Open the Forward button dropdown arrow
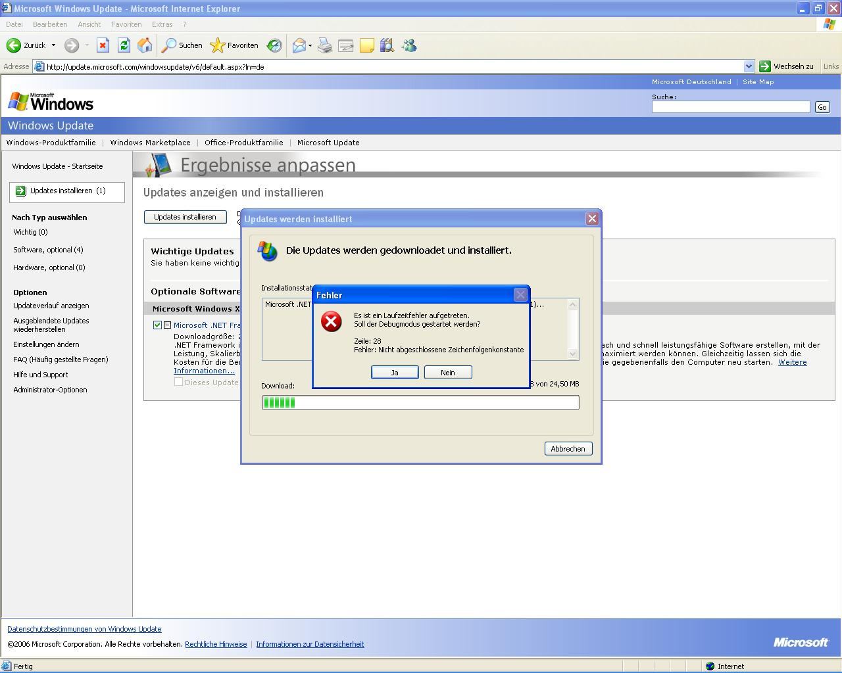 86,45
